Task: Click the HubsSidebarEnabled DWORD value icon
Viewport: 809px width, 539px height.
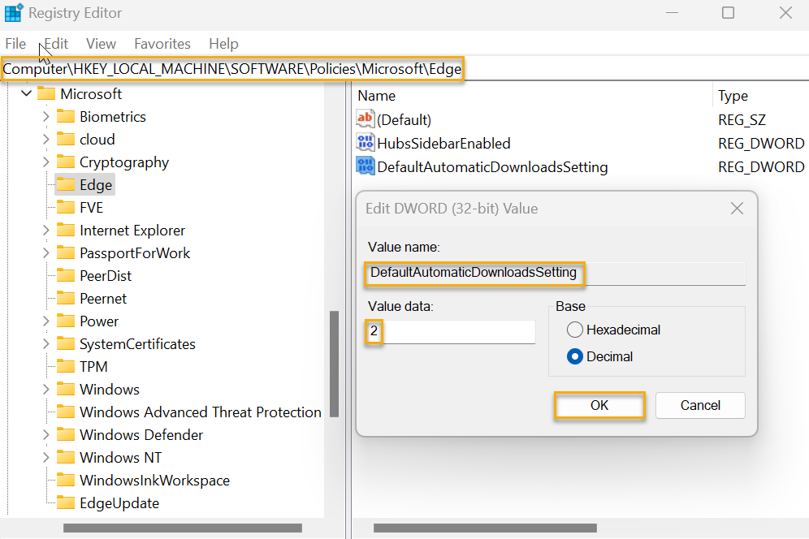Action: coord(366,143)
